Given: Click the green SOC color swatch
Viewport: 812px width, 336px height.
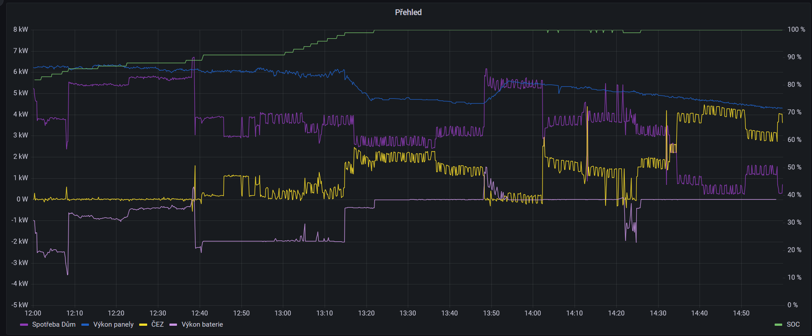Looking at the screenshot, I should 779,325.
